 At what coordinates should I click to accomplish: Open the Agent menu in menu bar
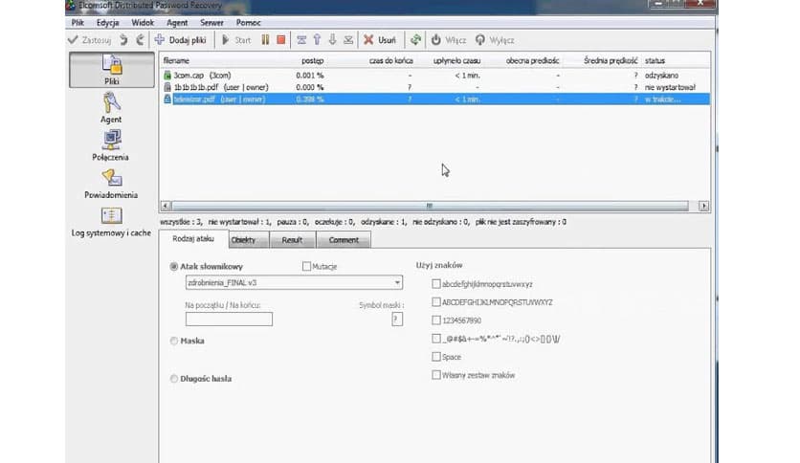pos(177,22)
